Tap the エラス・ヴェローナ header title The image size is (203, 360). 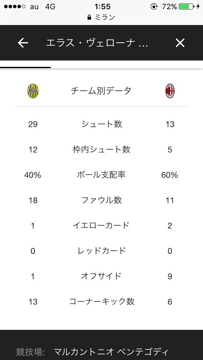coord(97,43)
